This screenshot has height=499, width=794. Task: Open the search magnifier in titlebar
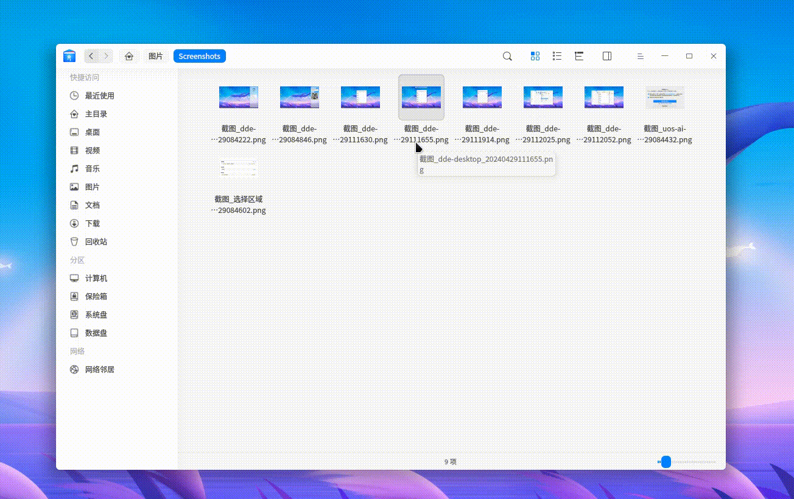(507, 56)
